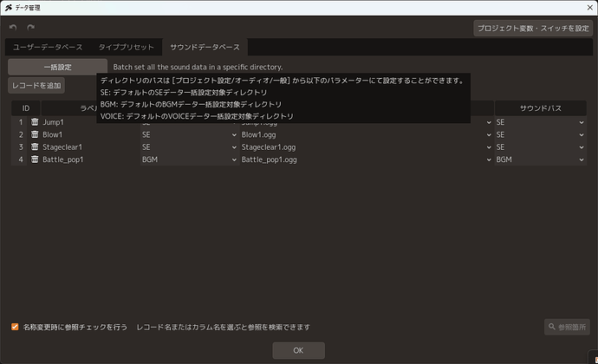Click the ID column header

[x=25, y=108]
